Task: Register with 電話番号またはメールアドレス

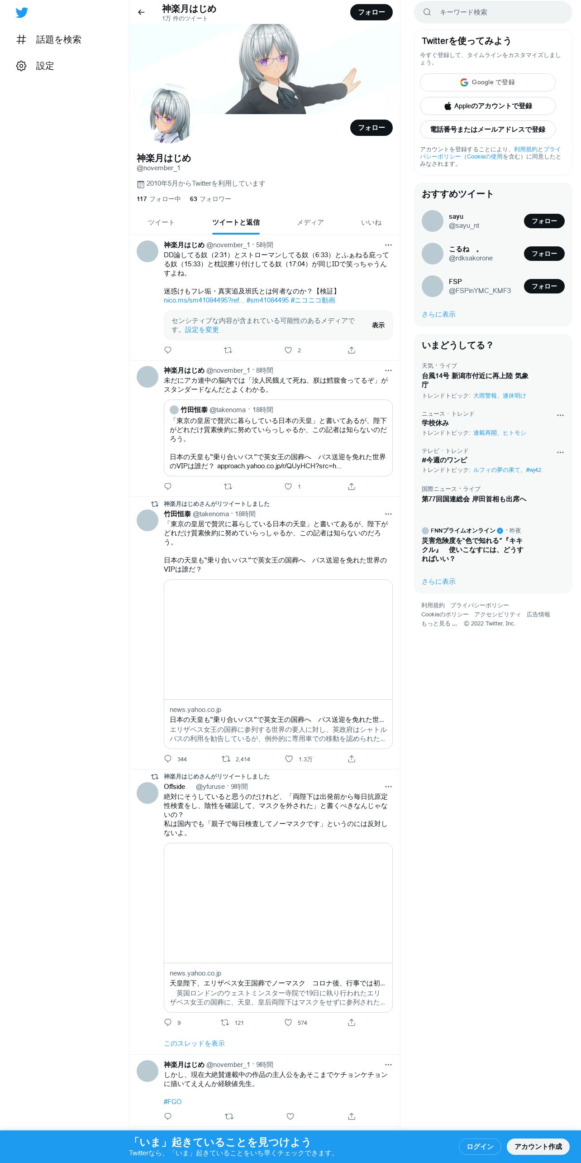Action: point(487,130)
